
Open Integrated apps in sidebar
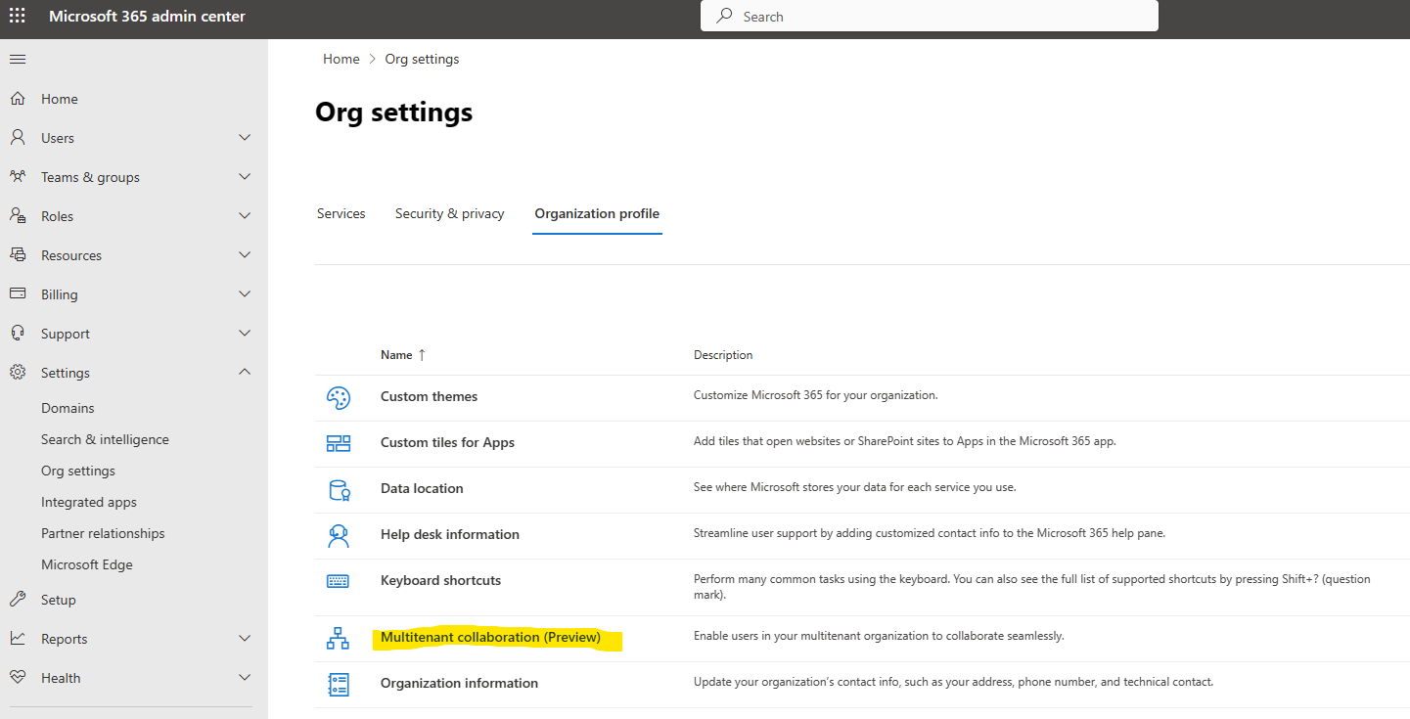[89, 502]
